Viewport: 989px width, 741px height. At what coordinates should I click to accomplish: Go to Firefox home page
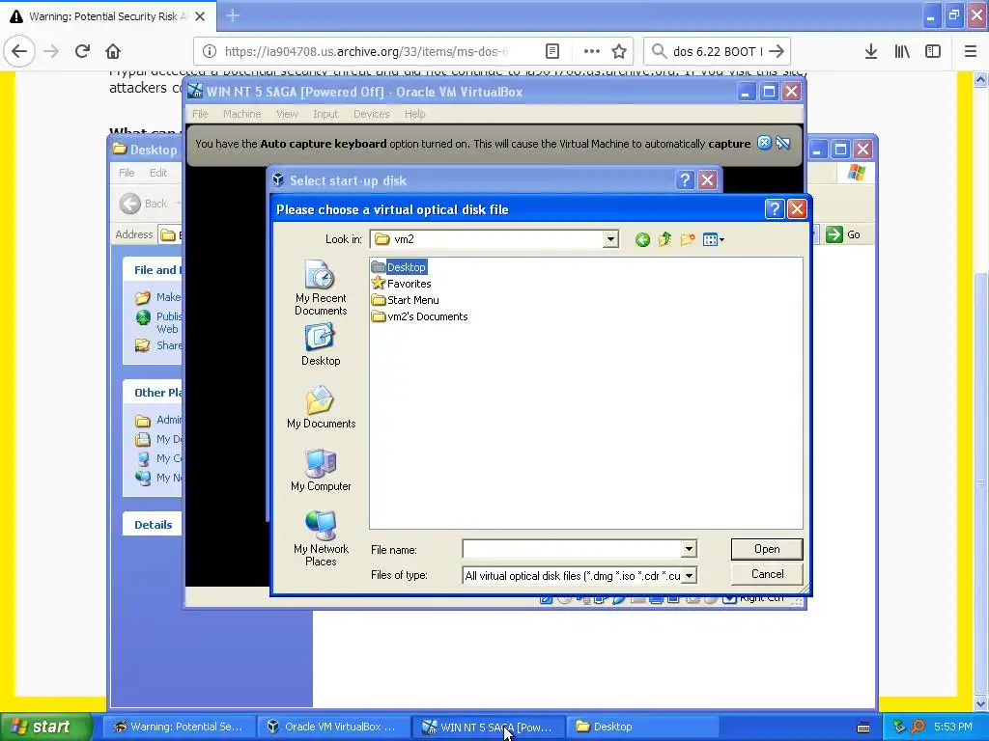pyautogui.click(x=113, y=51)
